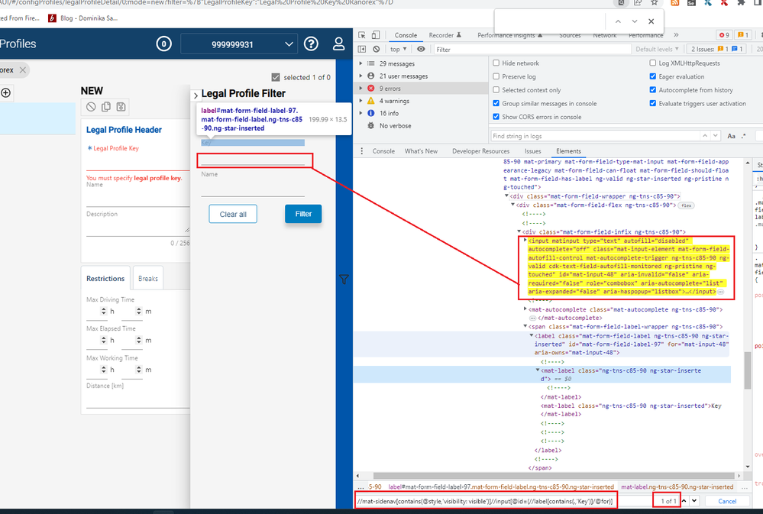Open the What's New drawer tab

point(421,151)
